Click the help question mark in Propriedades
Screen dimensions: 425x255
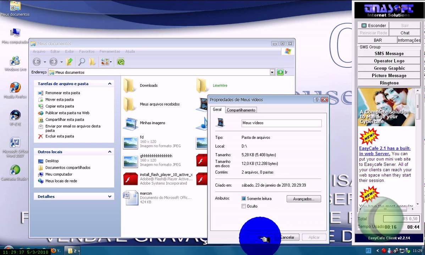click(316, 100)
